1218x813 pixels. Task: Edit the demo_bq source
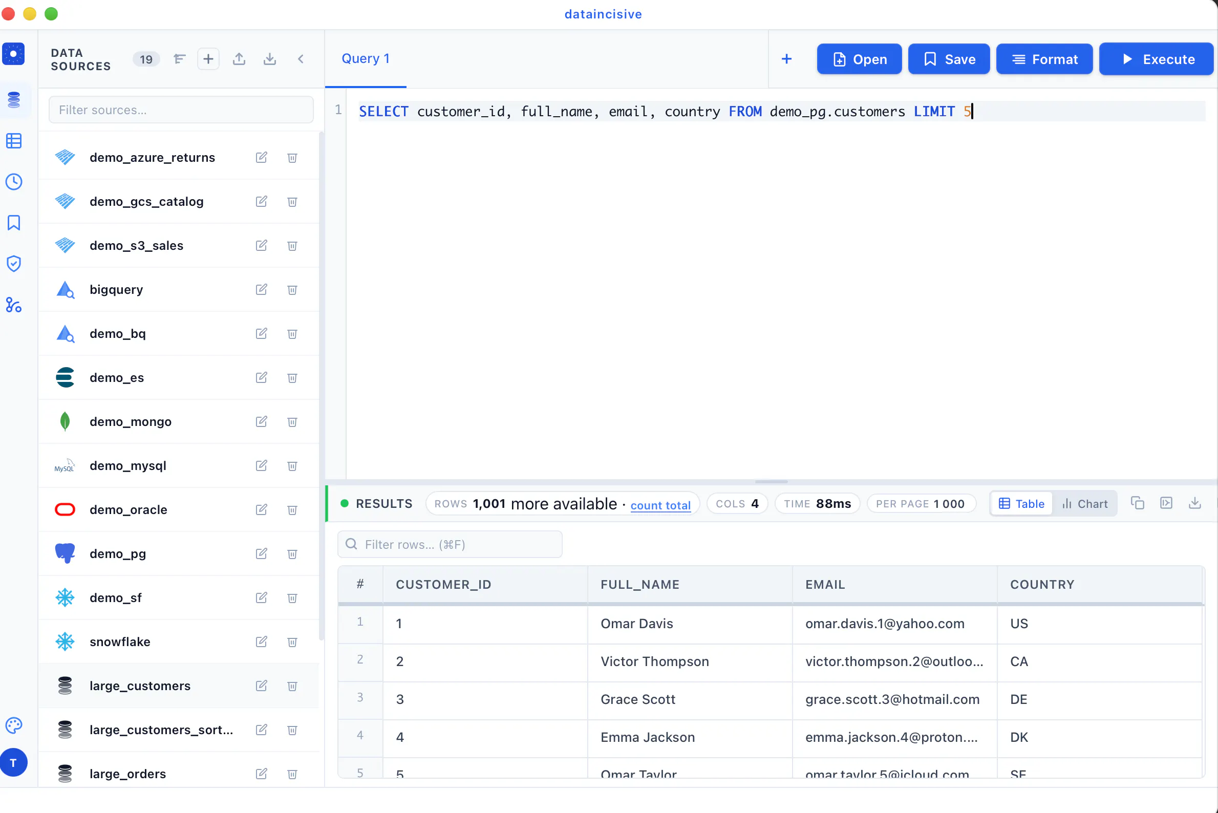tap(261, 333)
